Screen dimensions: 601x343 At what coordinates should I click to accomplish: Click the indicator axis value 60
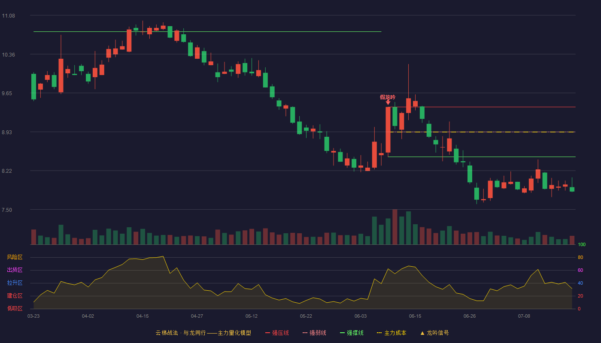pos(580,270)
